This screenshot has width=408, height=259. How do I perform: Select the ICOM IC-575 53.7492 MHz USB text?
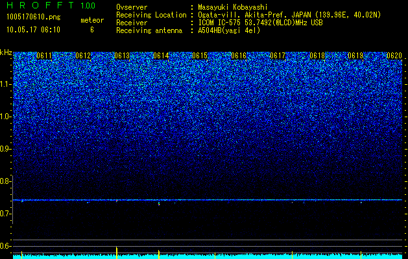point(260,23)
